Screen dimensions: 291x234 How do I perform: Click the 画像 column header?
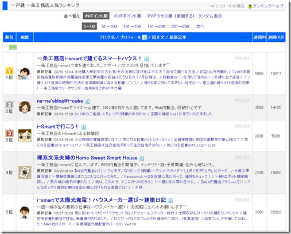[25, 37]
